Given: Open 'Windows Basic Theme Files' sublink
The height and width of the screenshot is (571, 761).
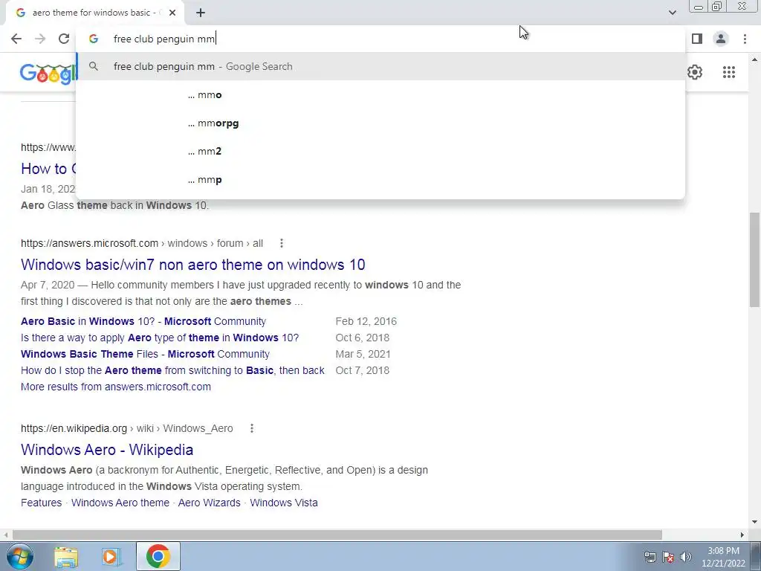Looking at the screenshot, I should pos(145,354).
